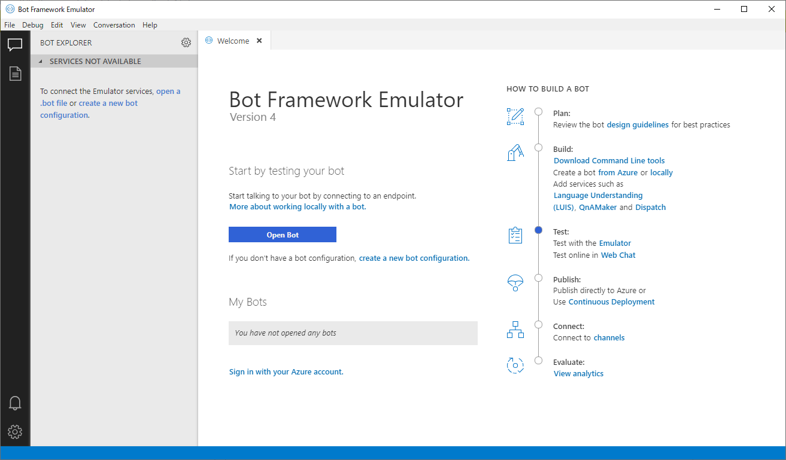The image size is (786, 460).
Task: Click the 'HOW TO BUILD A BOT' heading
Action: click(548, 89)
